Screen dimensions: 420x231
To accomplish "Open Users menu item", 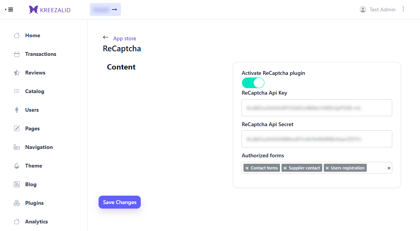I will pyautogui.click(x=32, y=110).
